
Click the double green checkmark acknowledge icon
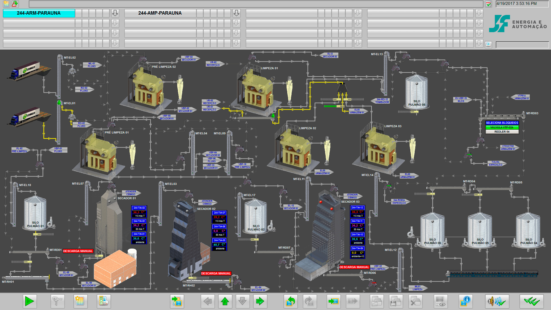(531, 301)
